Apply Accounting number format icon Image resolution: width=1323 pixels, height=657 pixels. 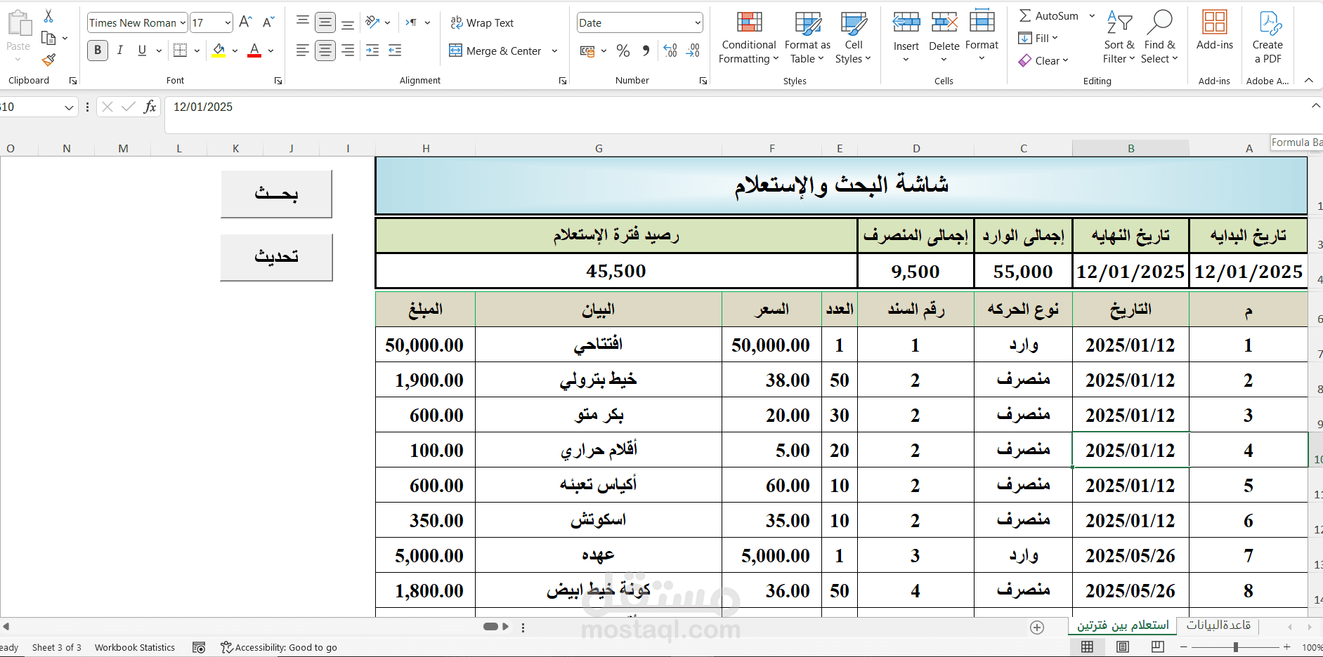(587, 51)
